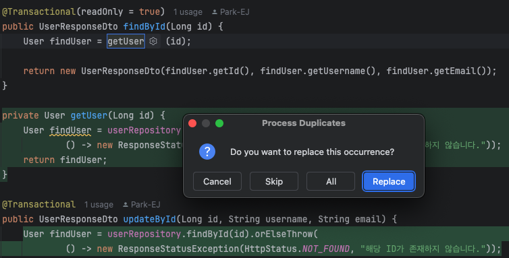Click 'new UserResponseDto' constructor call
The height and width of the screenshot is (258, 509).
(x=110, y=71)
